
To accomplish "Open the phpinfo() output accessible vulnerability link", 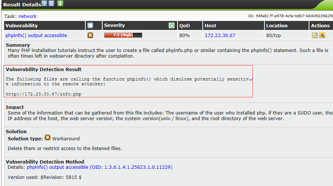I will point(36,35).
